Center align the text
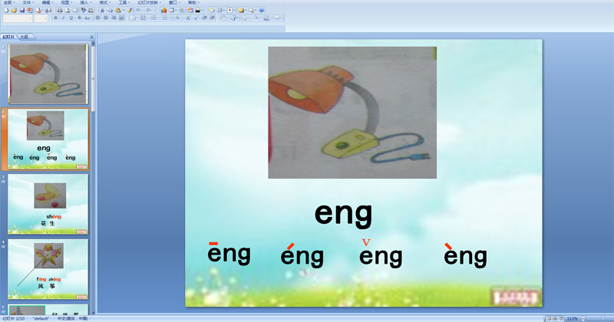614x322 pixels. (x=106, y=18)
